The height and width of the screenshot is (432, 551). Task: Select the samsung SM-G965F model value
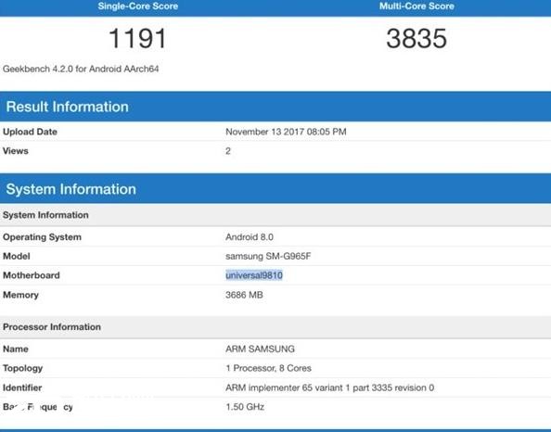pos(268,256)
